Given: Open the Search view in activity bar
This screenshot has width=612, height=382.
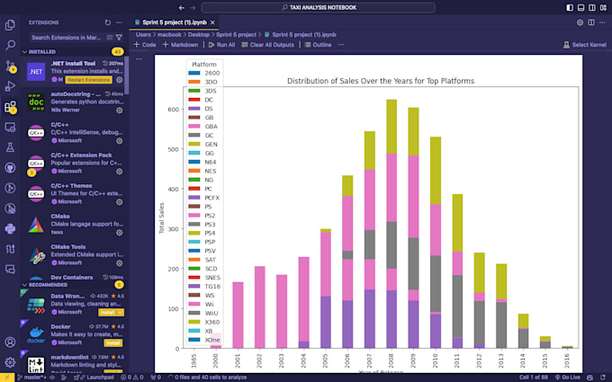Looking at the screenshot, I should [x=11, y=44].
